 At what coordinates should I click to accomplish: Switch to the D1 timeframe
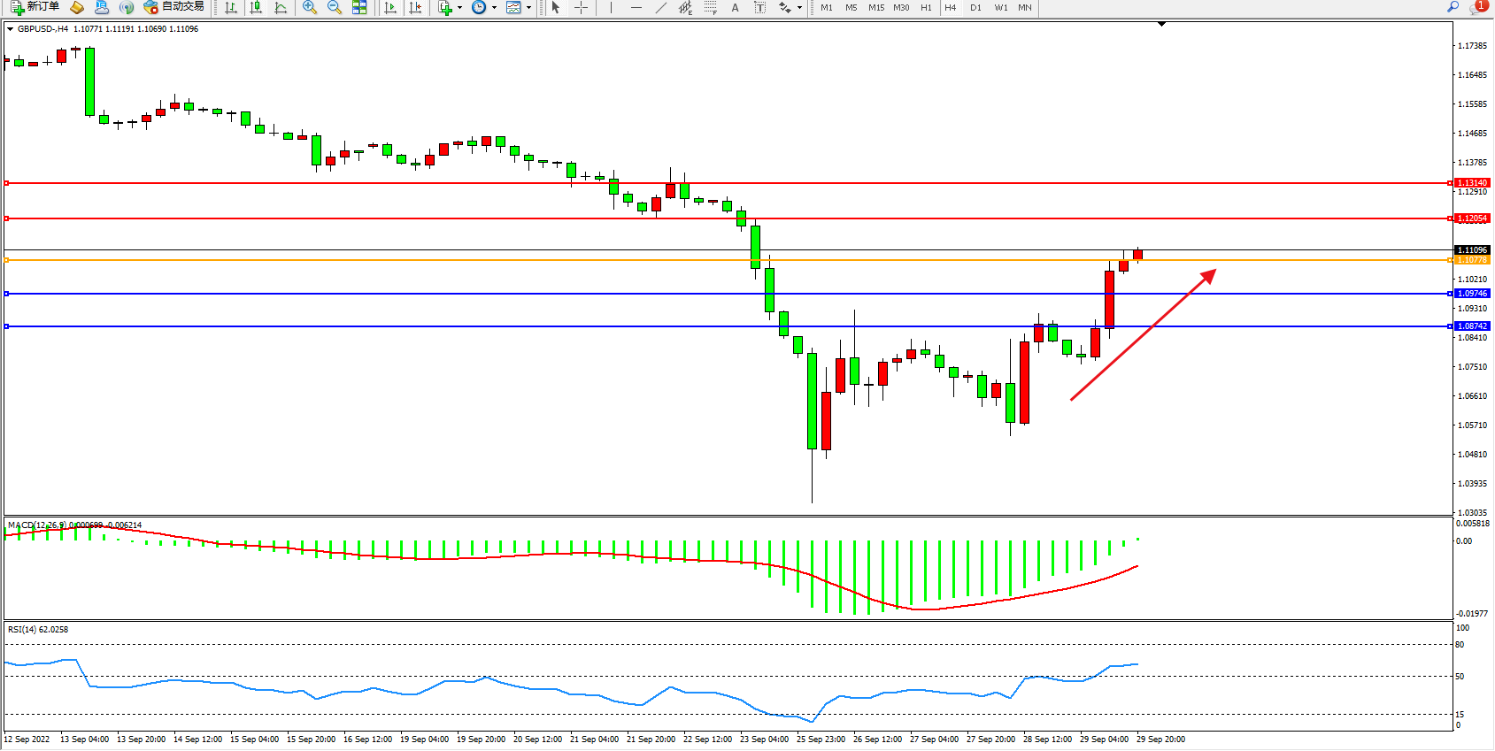pos(975,7)
